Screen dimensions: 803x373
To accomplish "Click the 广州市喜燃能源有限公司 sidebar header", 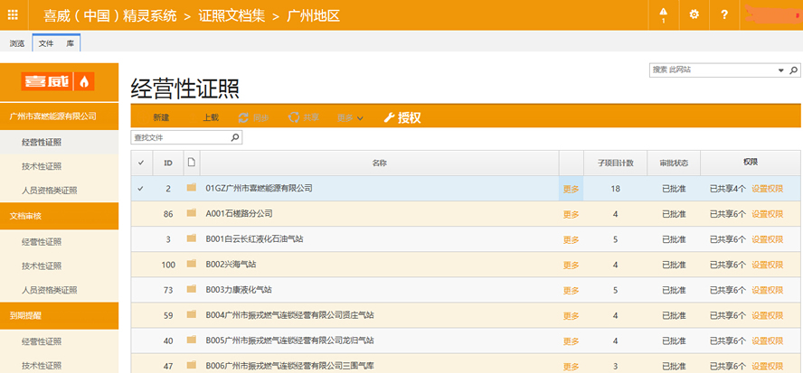I will [59, 117].
